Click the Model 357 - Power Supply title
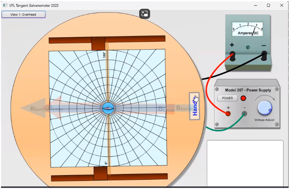This screenshot has height=190, width=290. tap(248, 90)
